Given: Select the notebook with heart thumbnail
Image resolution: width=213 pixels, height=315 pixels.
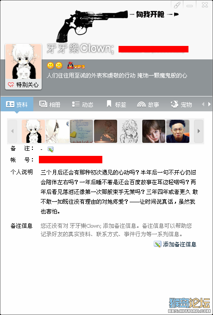Looking at the screenshot, I should pyautogui.click(x=81, y=131).
